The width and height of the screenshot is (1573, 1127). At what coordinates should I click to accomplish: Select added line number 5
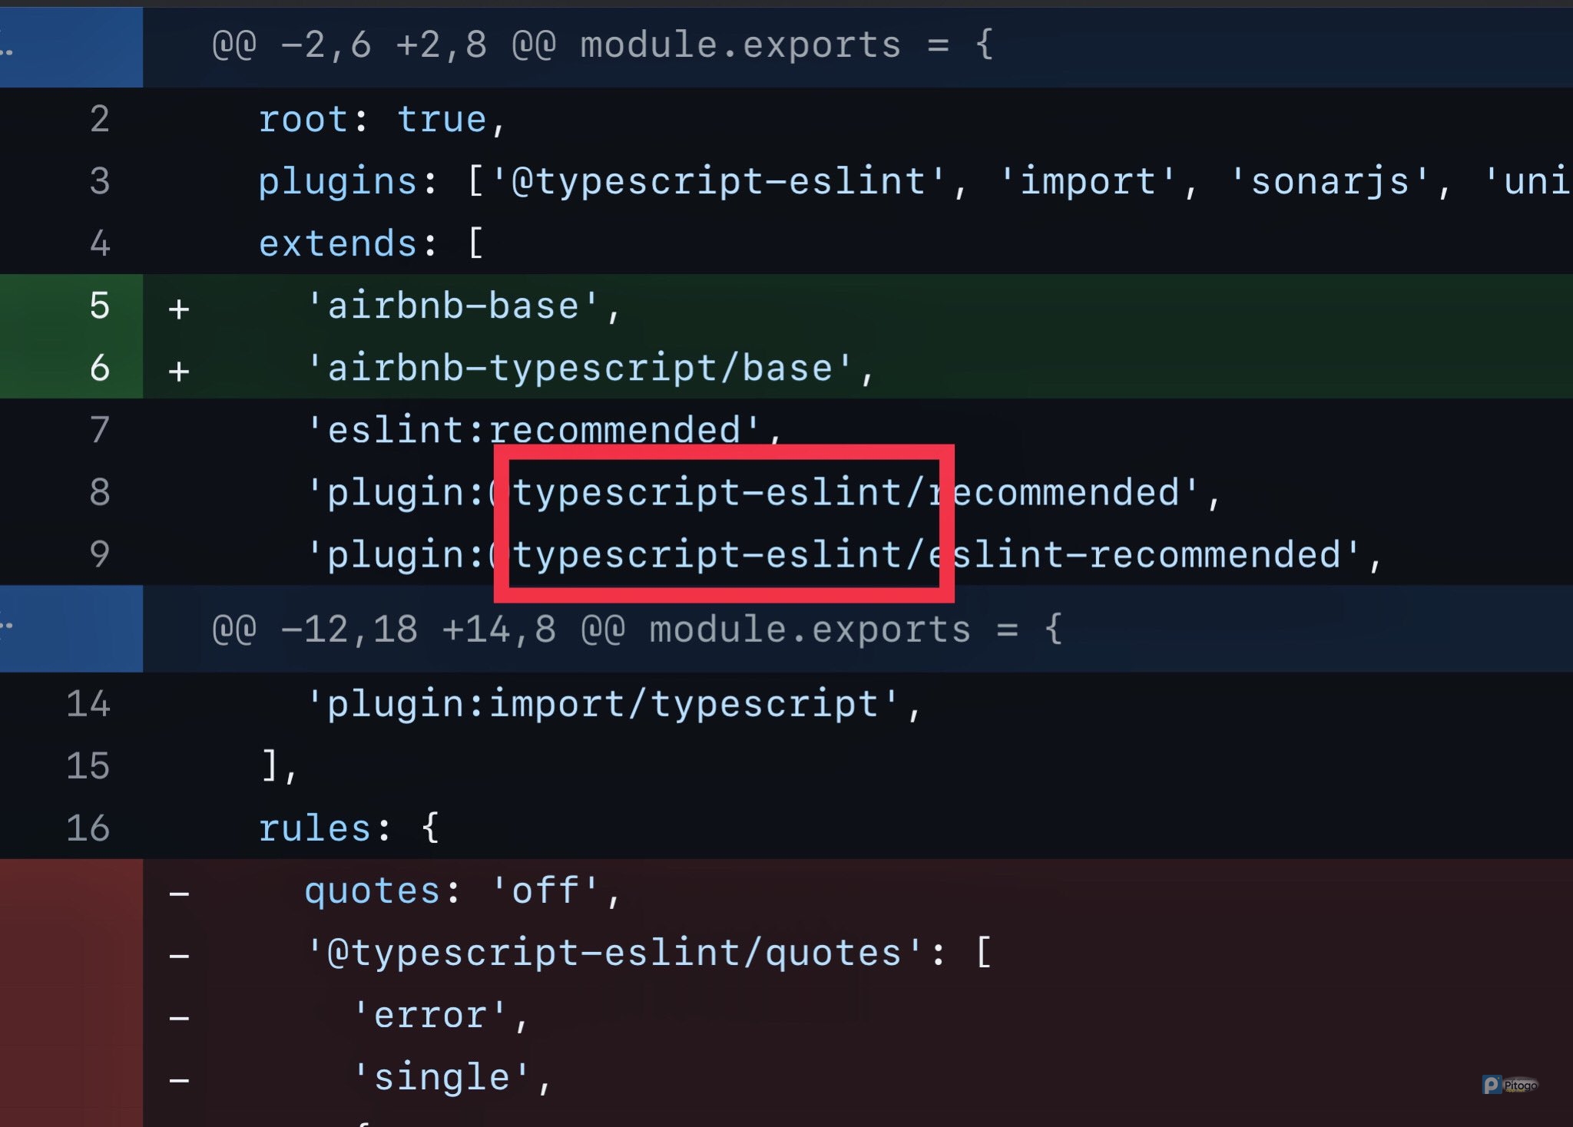pos(99,306)
